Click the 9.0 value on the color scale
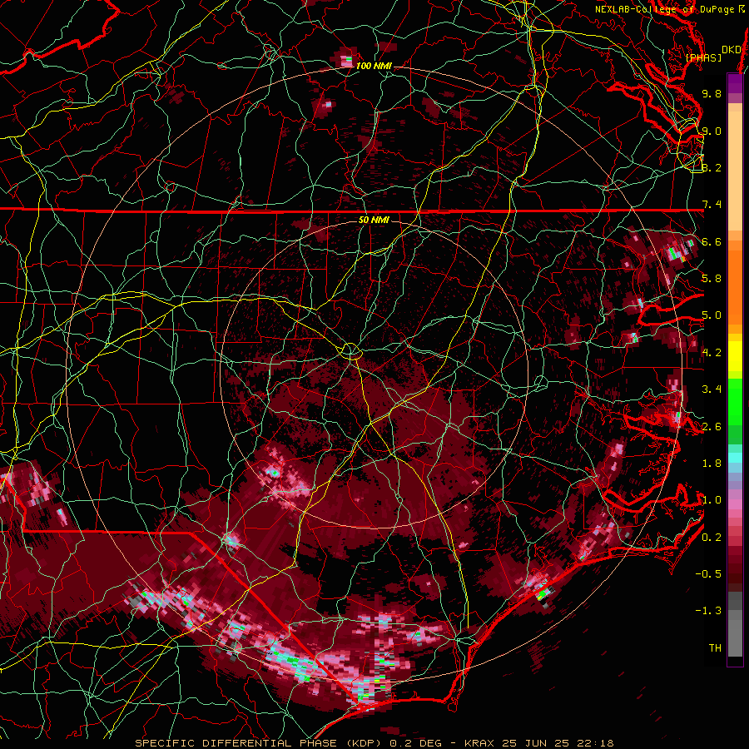Screen dimensions: 749x749 (x=712, y=131)
